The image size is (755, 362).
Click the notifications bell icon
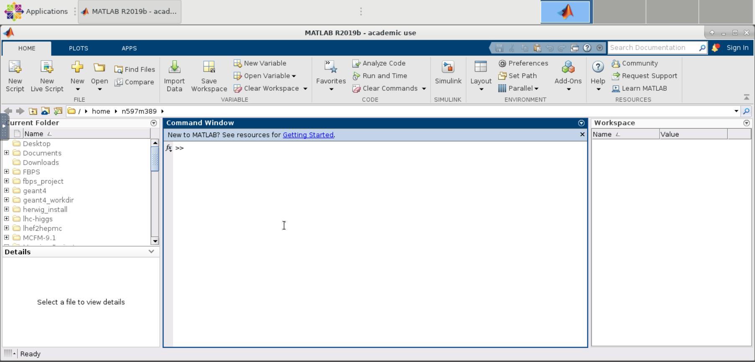tap(716, 48)
